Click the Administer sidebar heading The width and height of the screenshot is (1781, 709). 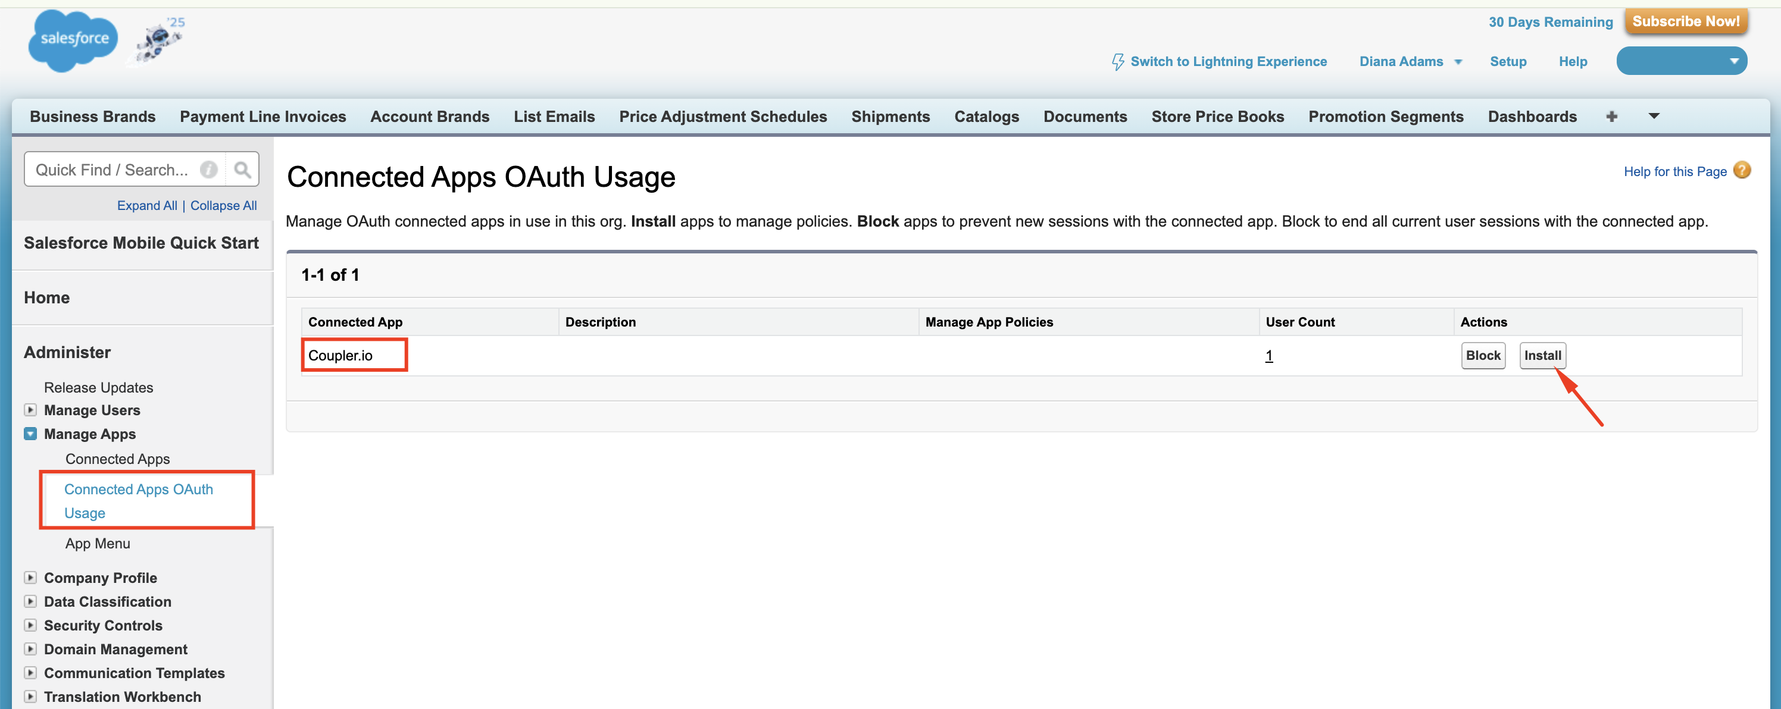click(67, 353)
